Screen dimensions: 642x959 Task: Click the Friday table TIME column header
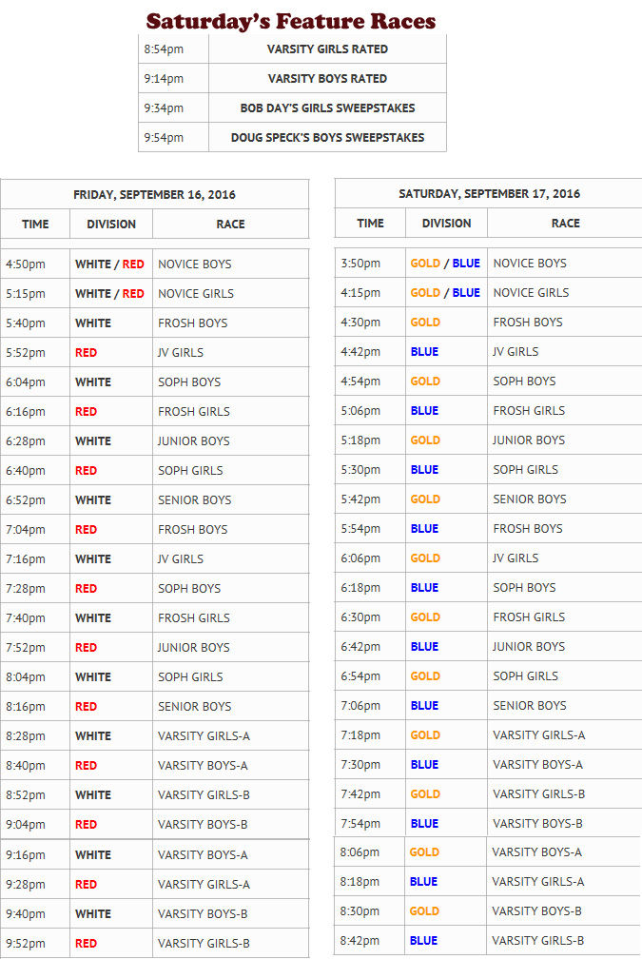(35, 224)
